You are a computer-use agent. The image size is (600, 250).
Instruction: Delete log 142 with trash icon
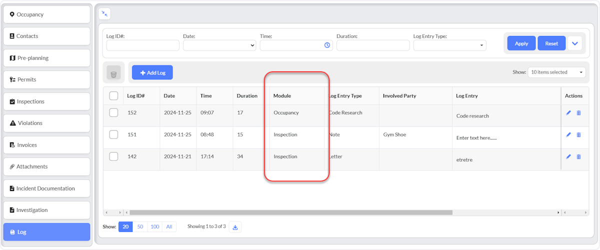579,156
